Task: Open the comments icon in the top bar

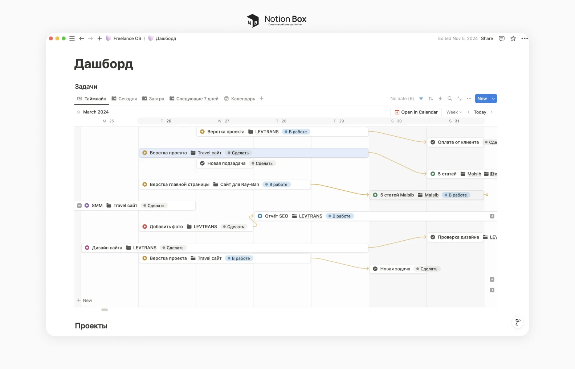Action: pyautogui.click(x=502, y=38)
